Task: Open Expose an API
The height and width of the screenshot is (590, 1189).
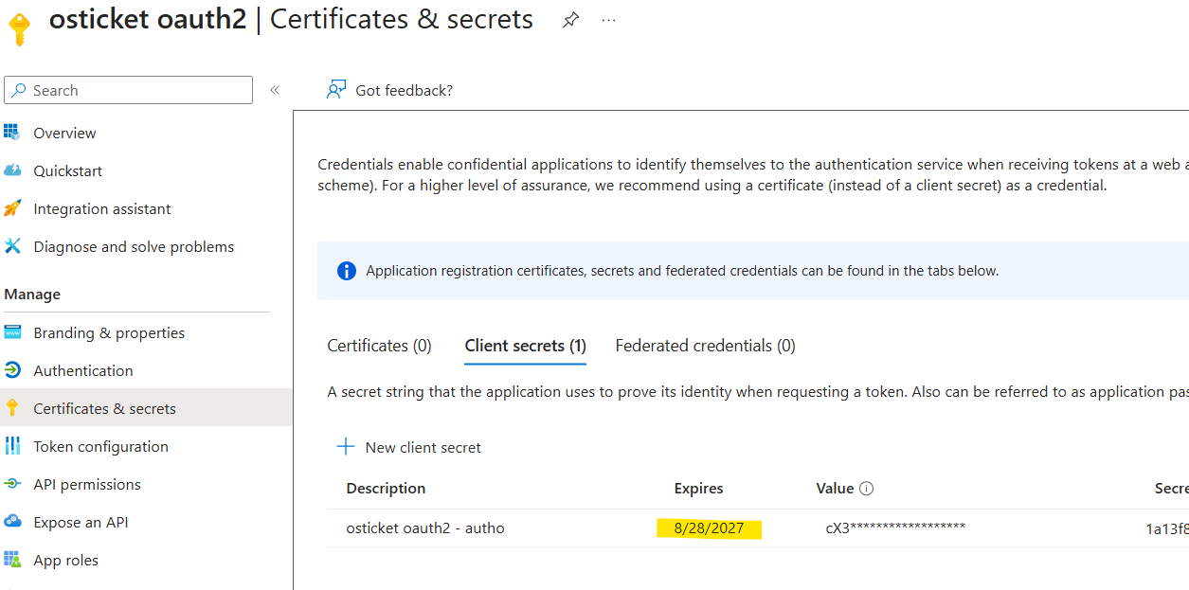Action: click(81, 522)
